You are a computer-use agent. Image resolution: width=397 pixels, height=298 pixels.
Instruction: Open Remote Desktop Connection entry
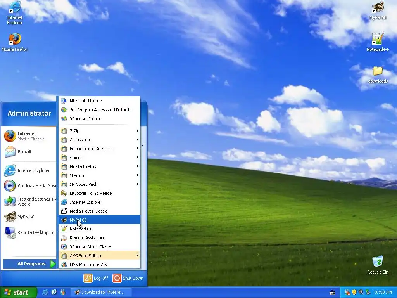coord(29,232)
